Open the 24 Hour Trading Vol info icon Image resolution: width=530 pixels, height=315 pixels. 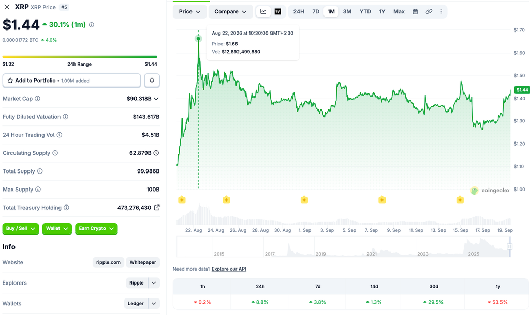click(60, 135)
